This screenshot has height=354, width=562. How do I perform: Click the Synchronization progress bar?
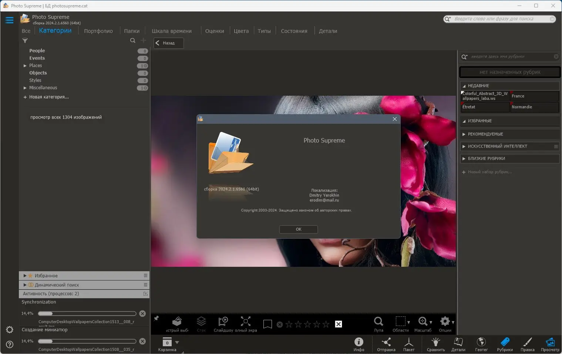(x=87, y=314)
